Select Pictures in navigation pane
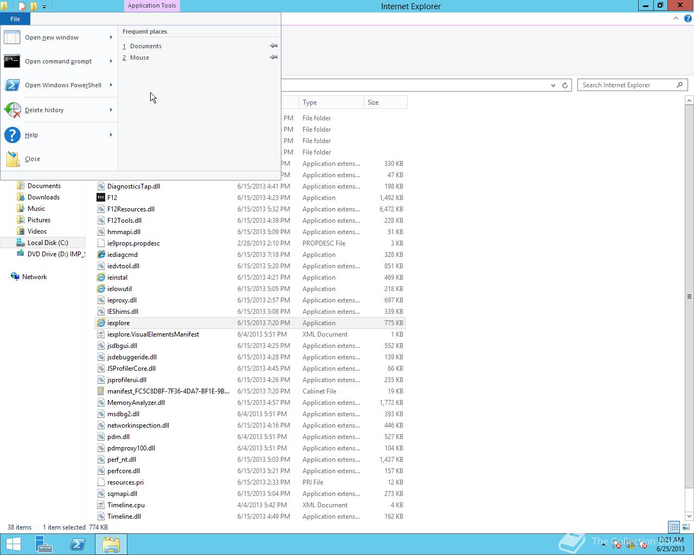The image size is (694, 555). coord(39,220)
